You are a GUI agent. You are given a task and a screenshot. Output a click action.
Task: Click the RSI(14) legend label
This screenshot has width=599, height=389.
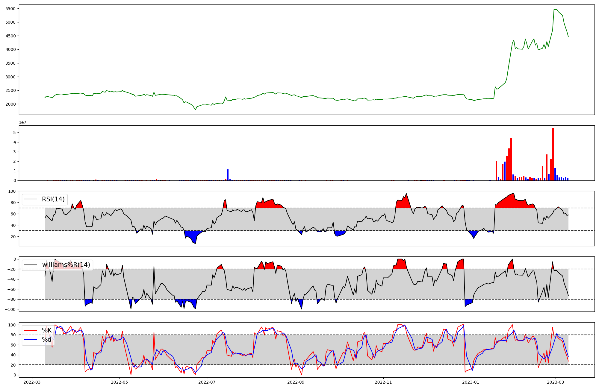53,199
